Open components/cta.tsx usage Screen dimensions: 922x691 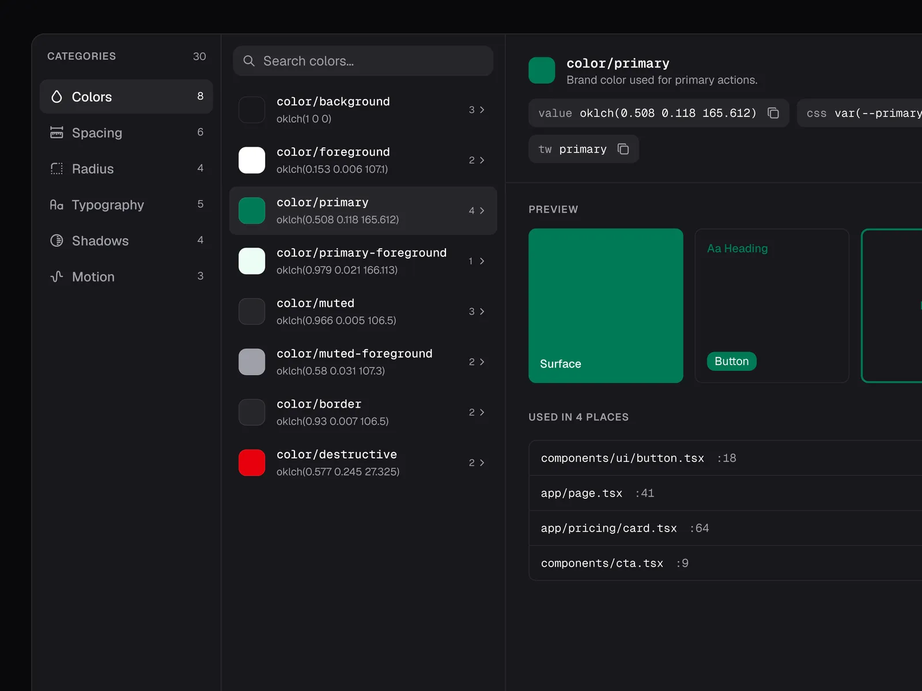(725, 563)
